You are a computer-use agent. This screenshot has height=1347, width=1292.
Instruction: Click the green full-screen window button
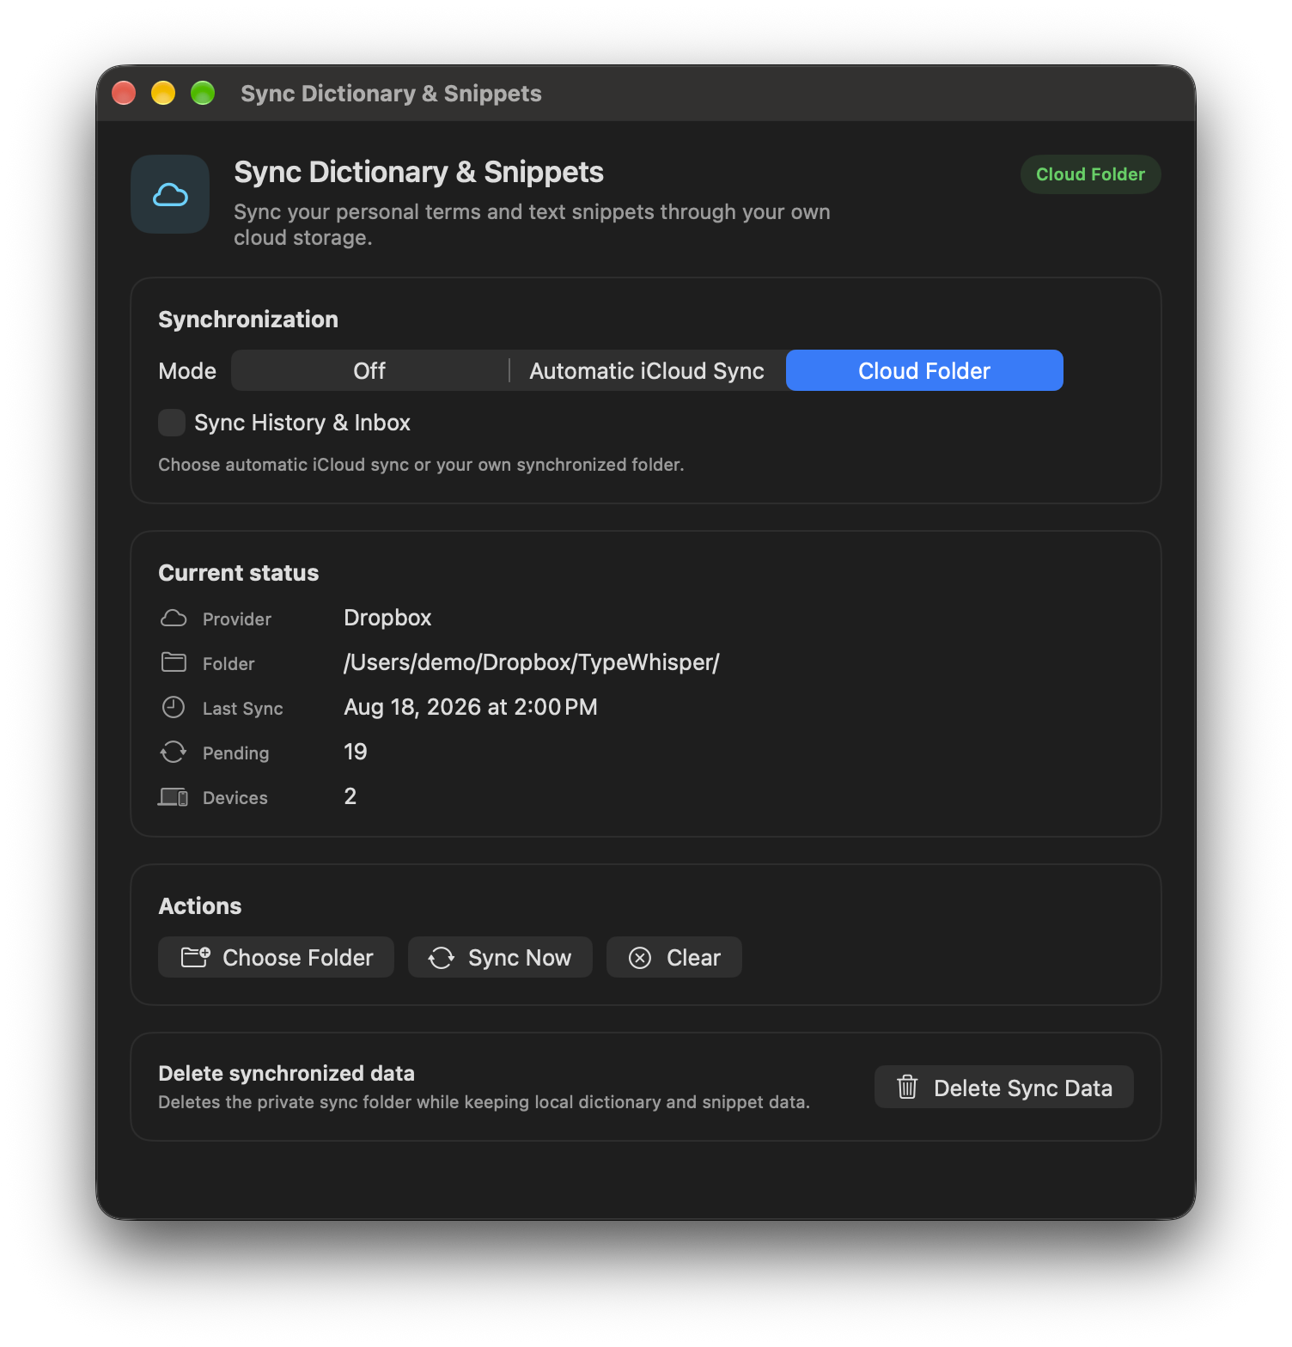pos(203,93)
